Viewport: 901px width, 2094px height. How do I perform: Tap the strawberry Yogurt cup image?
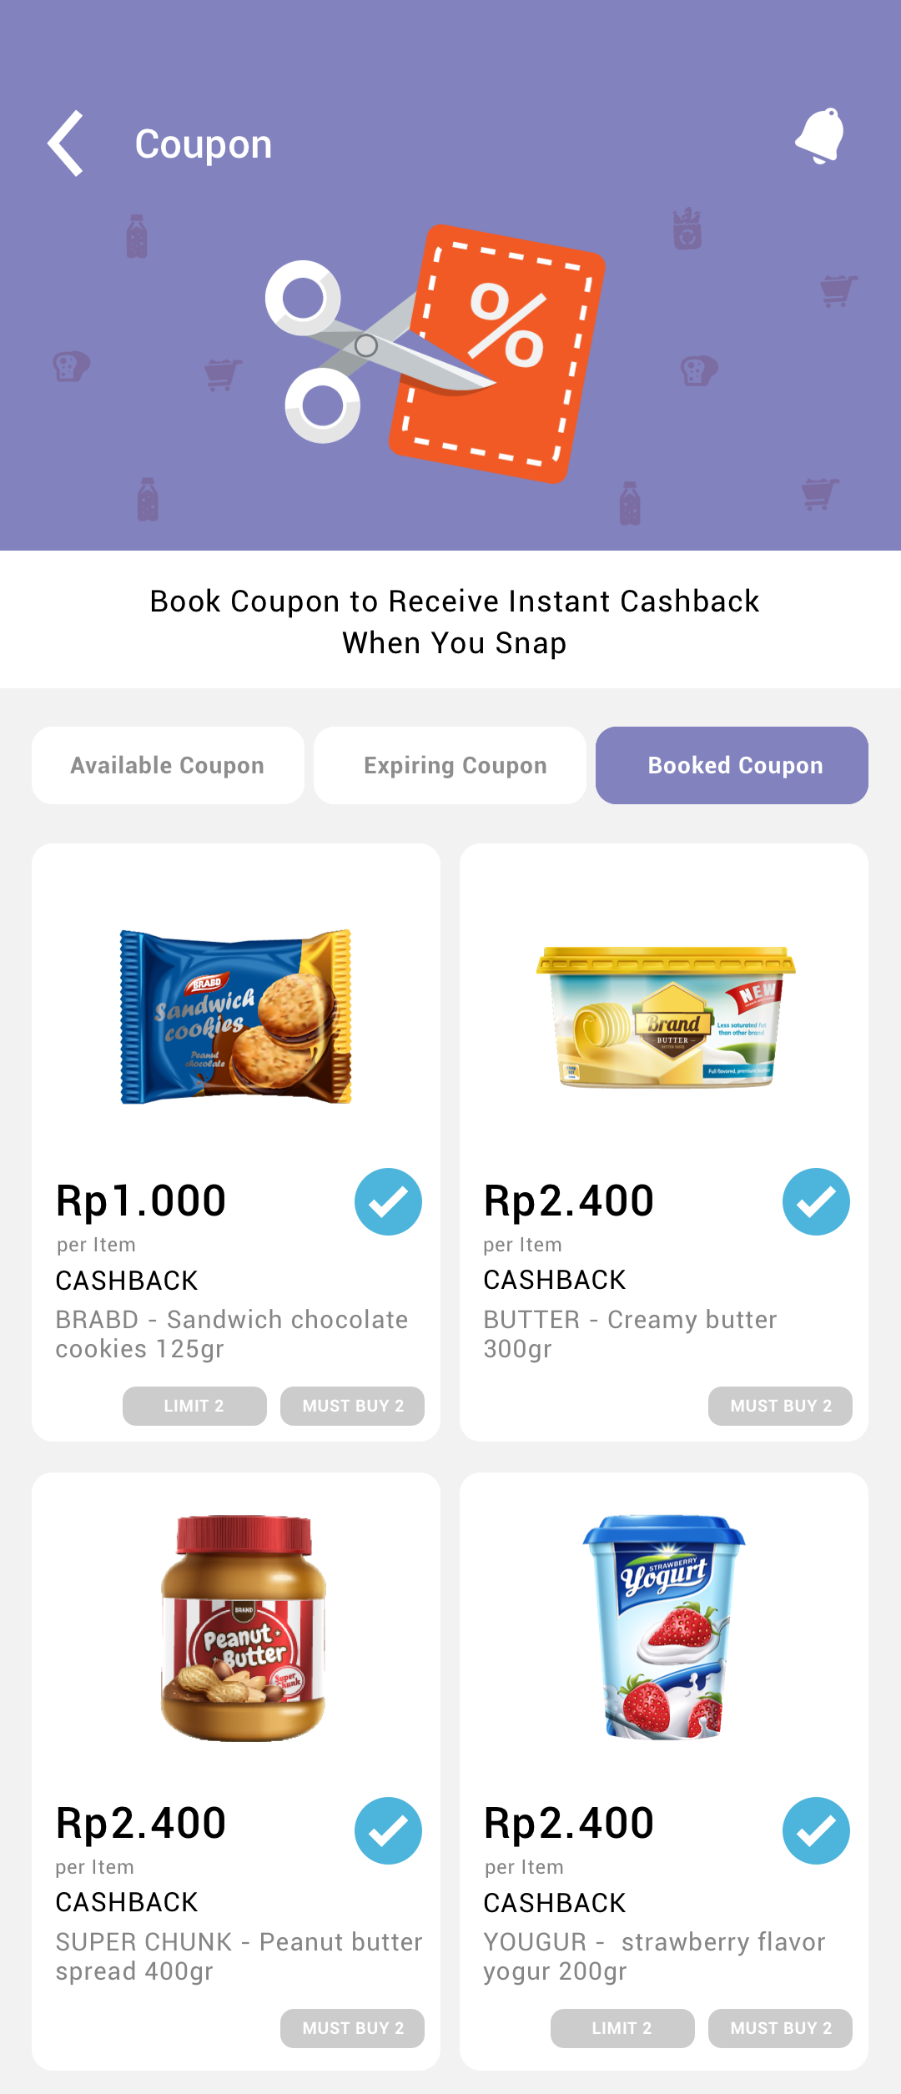coord(664,1627)
